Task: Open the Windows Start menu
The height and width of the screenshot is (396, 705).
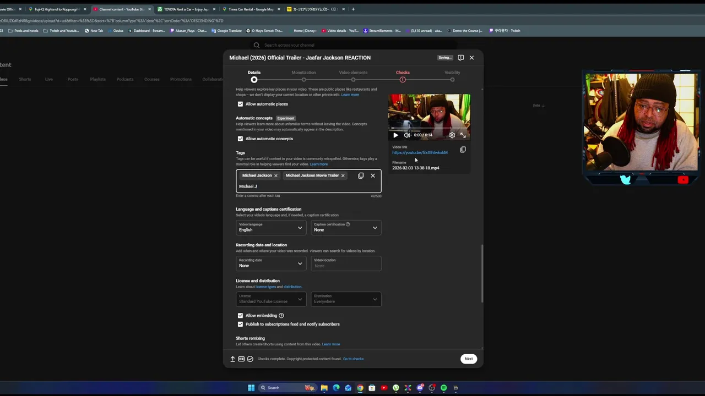Action: (251, 388)
